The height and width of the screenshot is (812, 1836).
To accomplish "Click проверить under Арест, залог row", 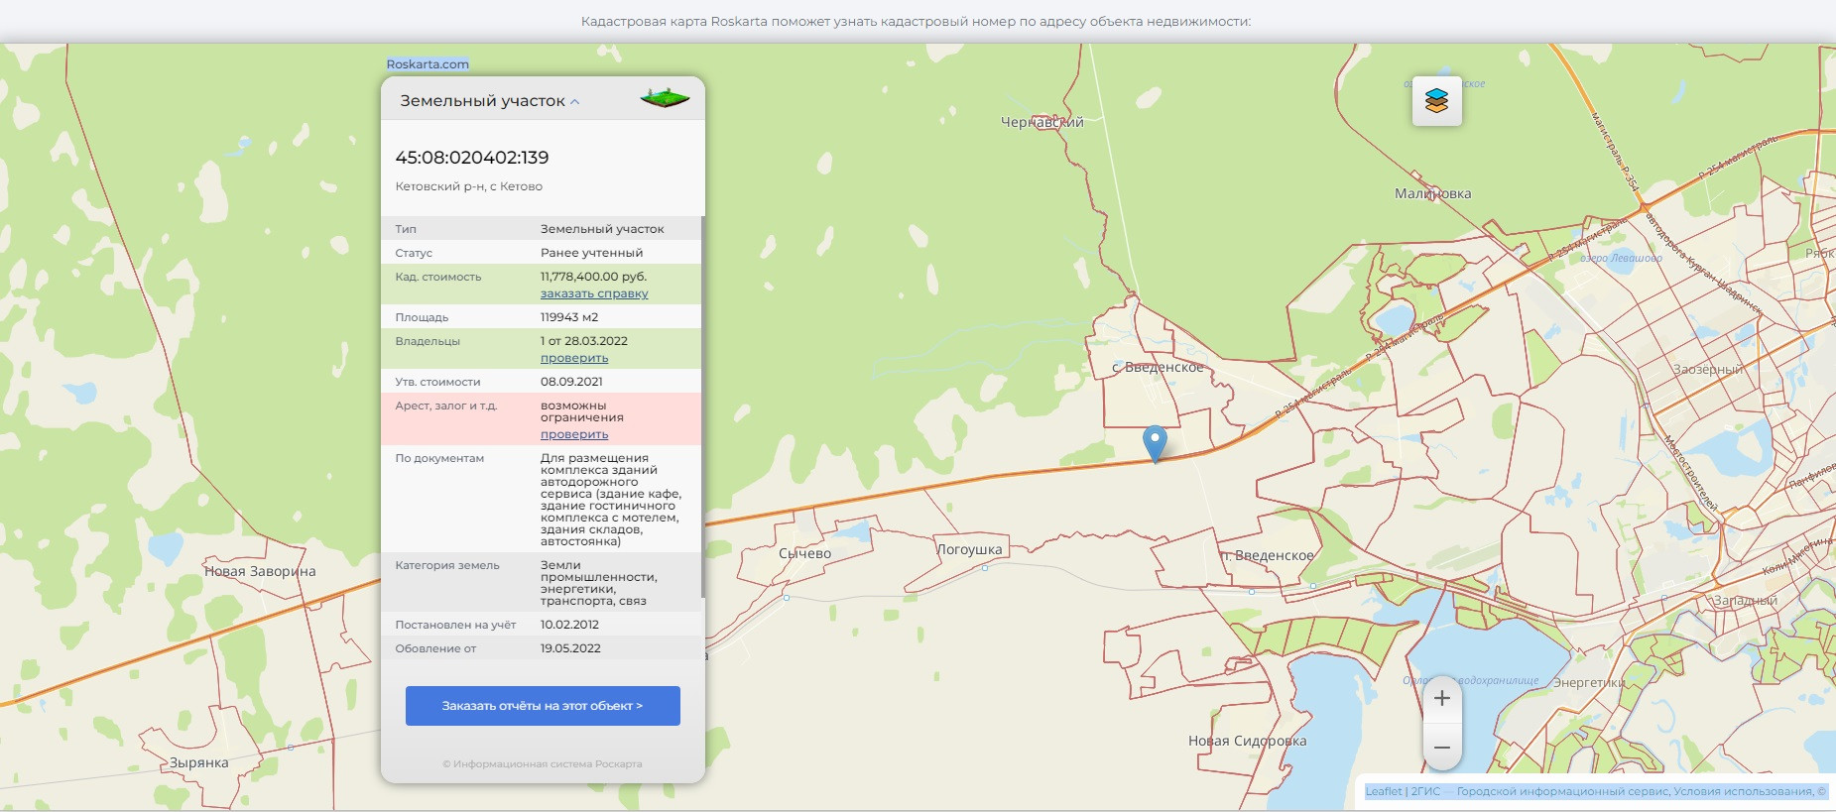I will pos(573,434).
